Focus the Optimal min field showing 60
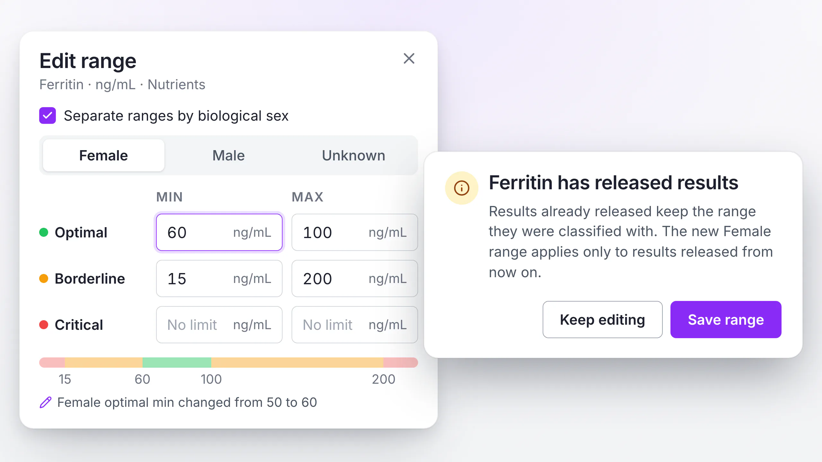Image resolution: width=822 pixels, height=462 pixels. [219, 232]
